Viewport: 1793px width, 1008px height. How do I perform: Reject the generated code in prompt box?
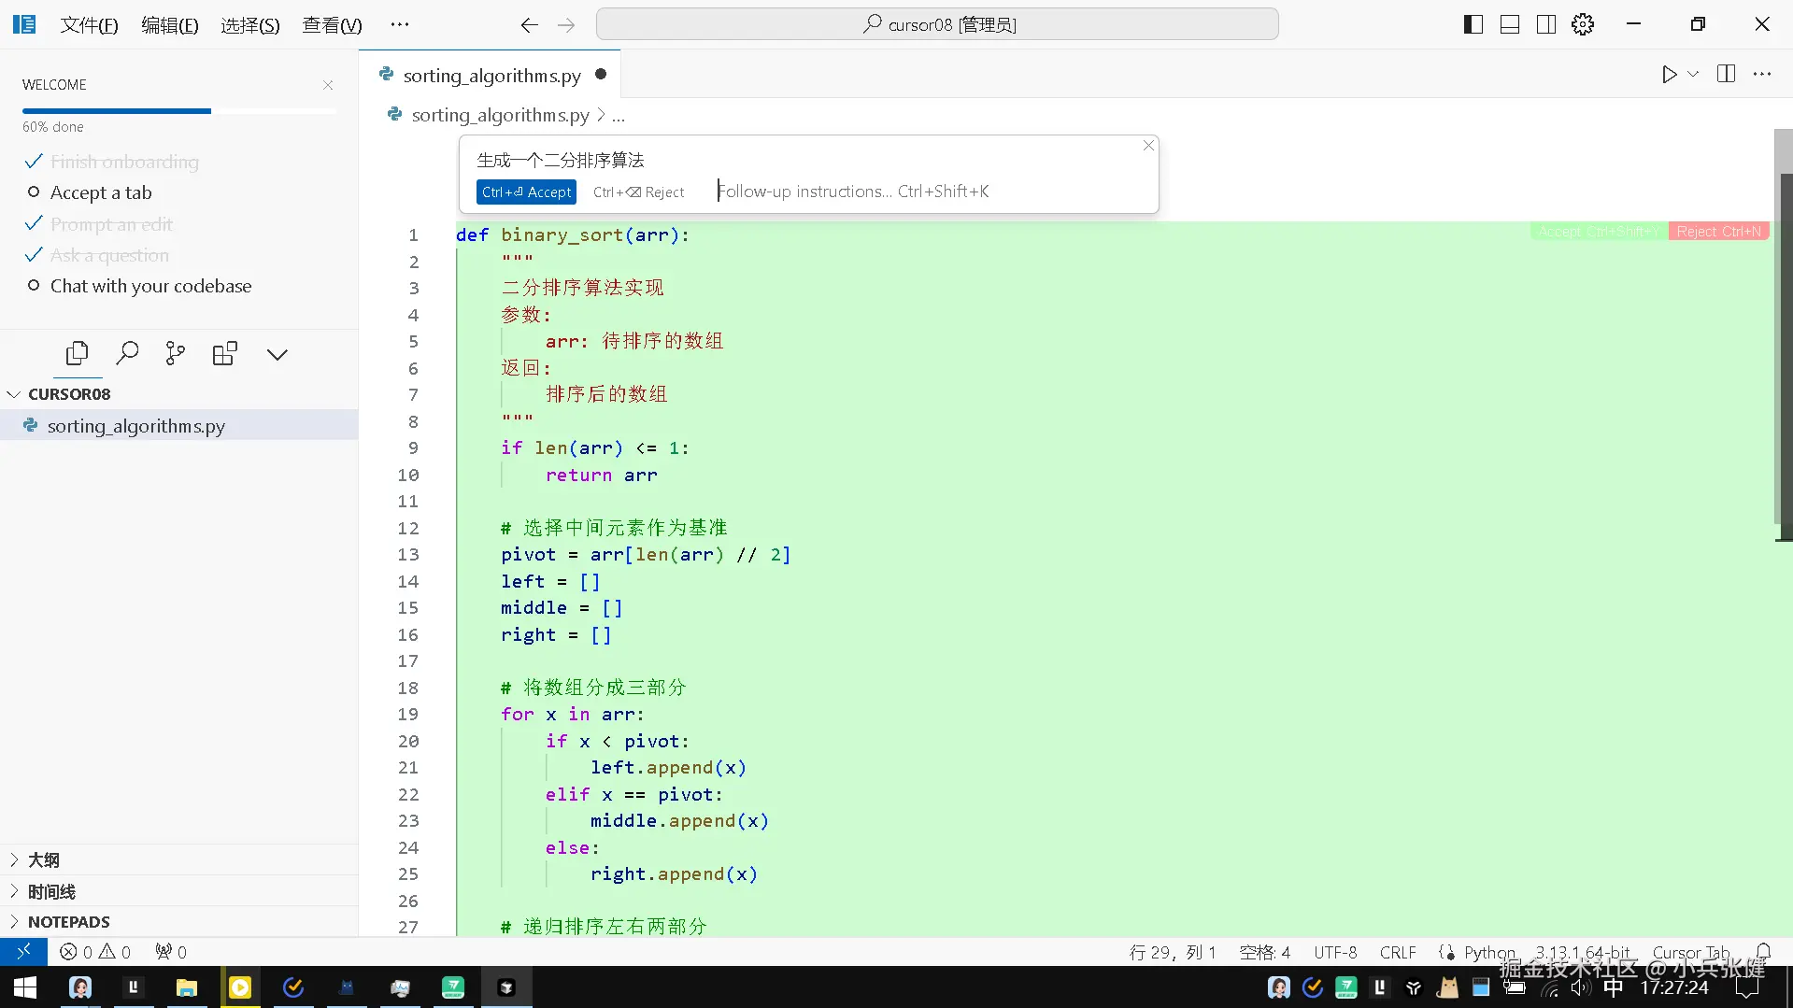(638, 192)
